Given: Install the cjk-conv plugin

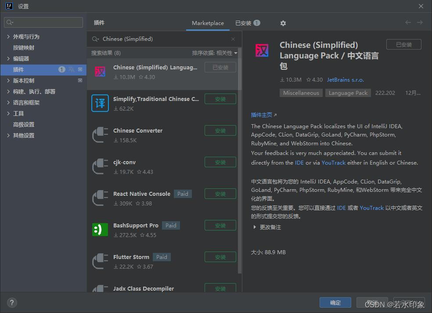Looking at the screenshot, I should click(220, 162).
